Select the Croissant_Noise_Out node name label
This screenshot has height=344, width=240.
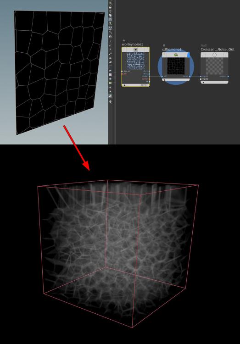(x=218, y=50)
